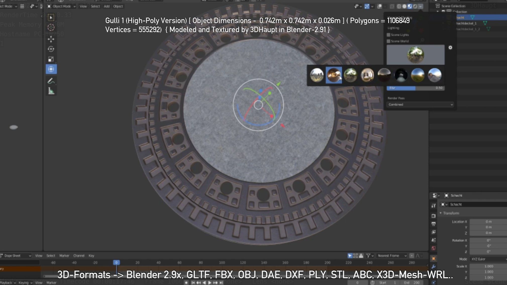Choose the blue sunrise HDRI sphere

(418, 75)
